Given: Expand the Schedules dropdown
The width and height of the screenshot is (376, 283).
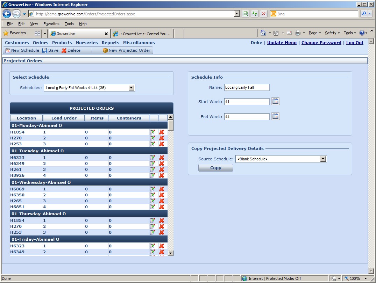Looking at the screenshot, I should [x=132, y=88].
